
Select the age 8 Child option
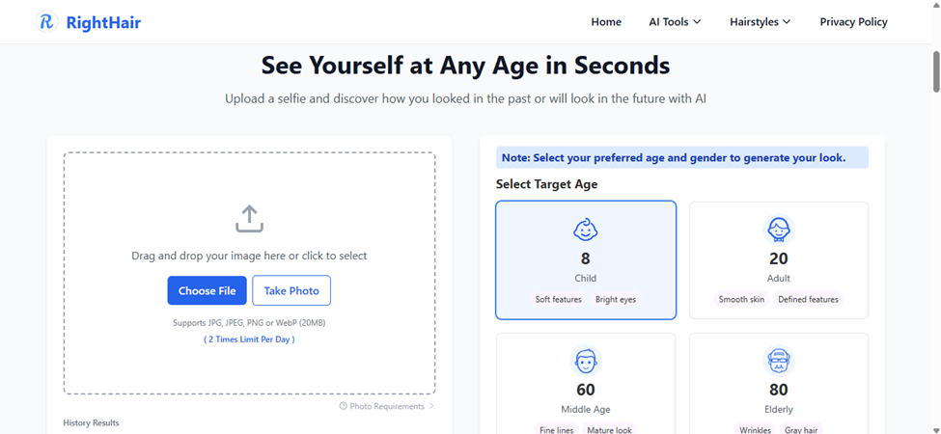click(586, 259)
